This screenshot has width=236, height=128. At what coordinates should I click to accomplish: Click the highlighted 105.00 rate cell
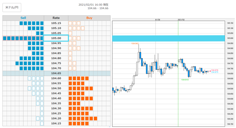[56, 38]
